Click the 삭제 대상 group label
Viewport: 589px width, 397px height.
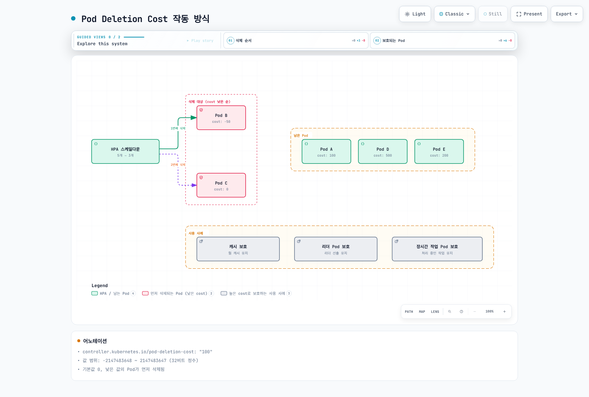click(209, 102)
